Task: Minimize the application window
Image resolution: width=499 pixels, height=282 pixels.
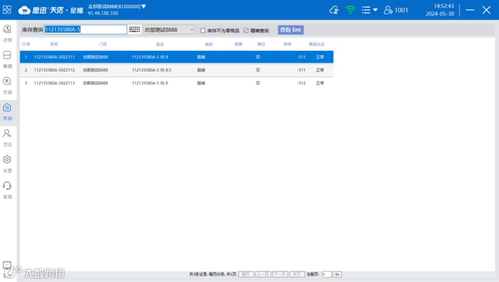Action: [x=470, y=10]
